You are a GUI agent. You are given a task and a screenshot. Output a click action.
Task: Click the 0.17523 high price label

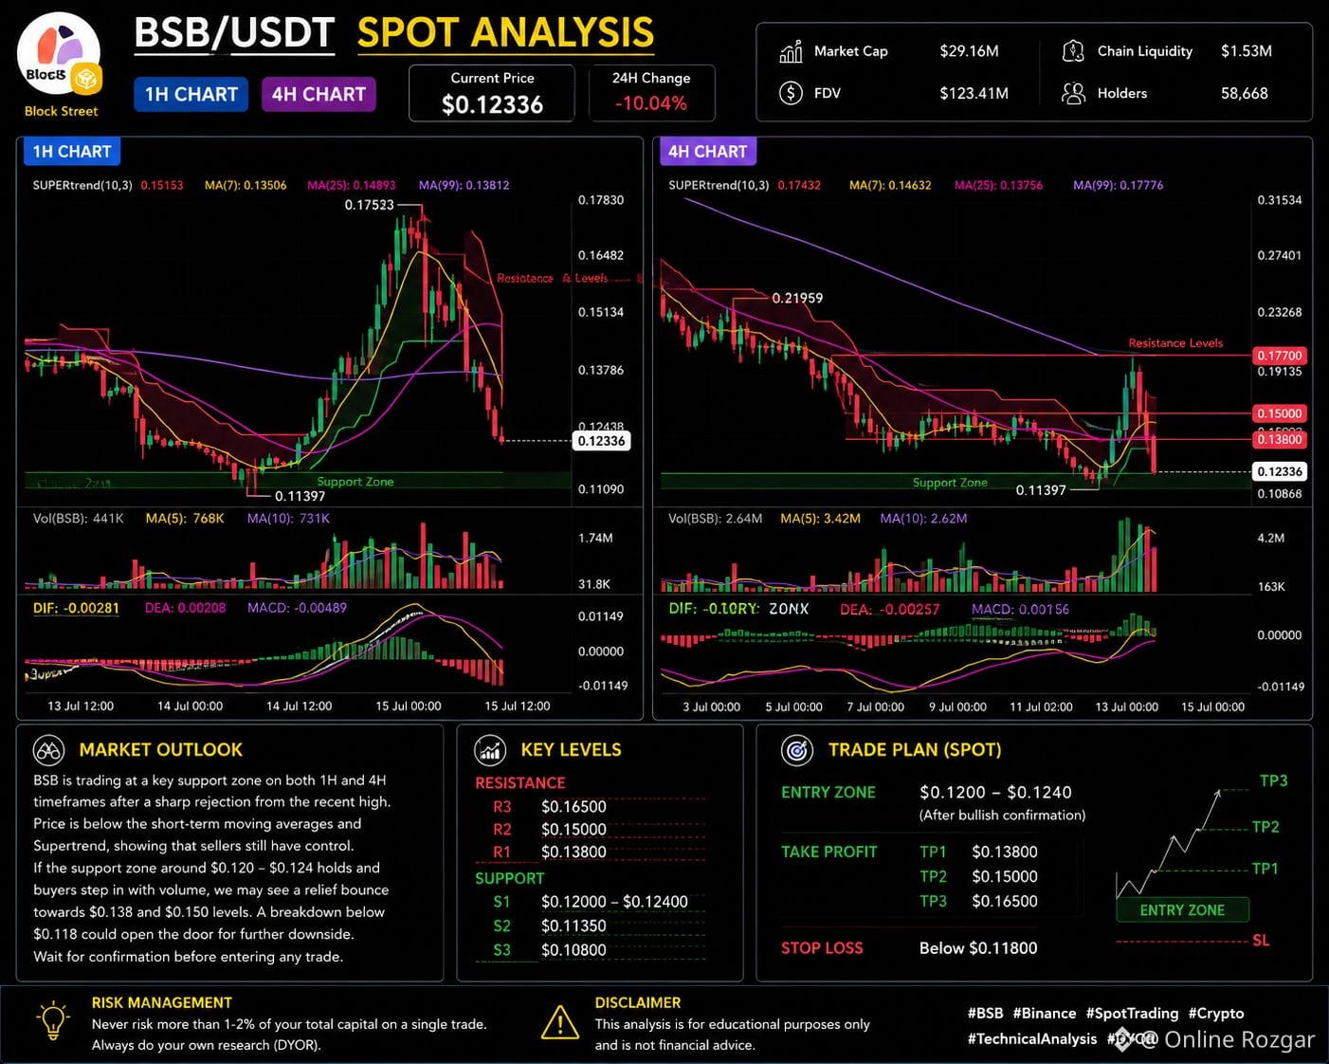point(369,205)
